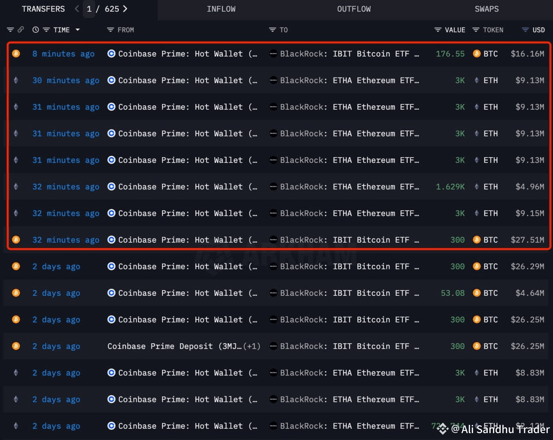The width and height of the screenshot is (553, 440).
Task: Click the BlackRock logo in the Coinbase Prime Deposit row
Action: (273, 346)
